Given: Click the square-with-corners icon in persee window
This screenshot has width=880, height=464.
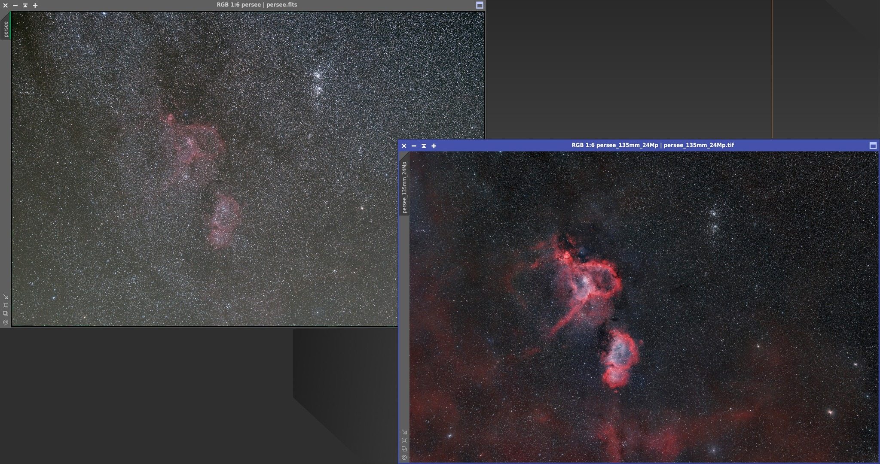Looking at the screenshot, I should (x=6, y=305).
